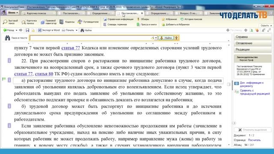The image size is (274, 154).
Task: Click Найти binoculars in the toolbar
Action: 86,30
